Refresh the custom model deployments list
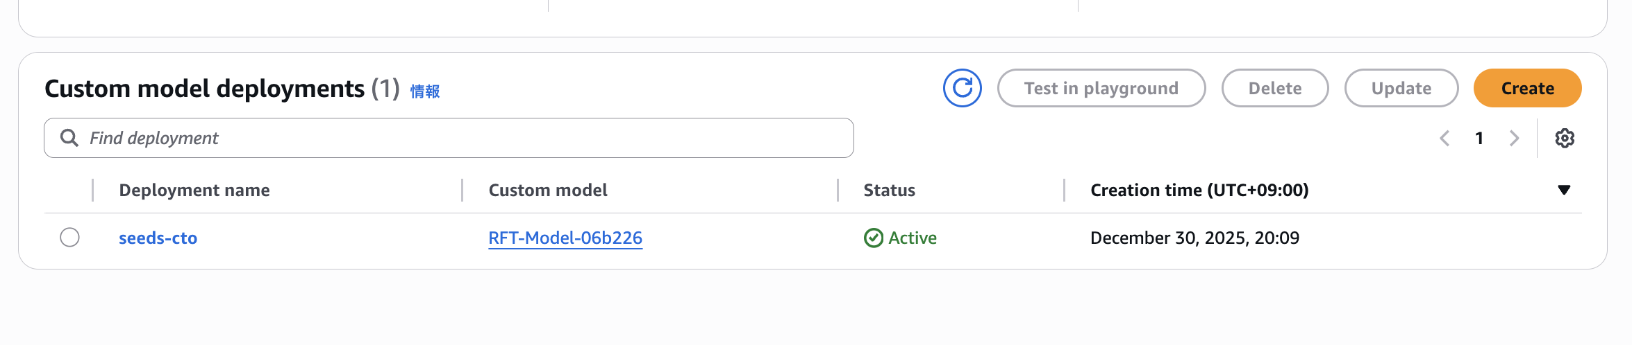Viewport: 1632px width, 345px height. [x=962, y=88]
